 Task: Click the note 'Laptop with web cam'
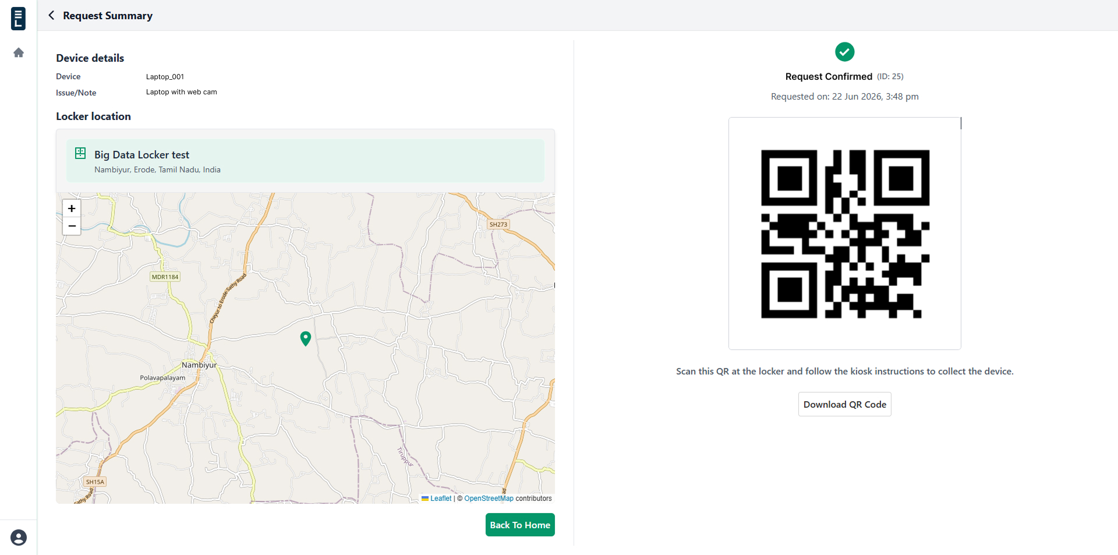click(x=181, y=92)
